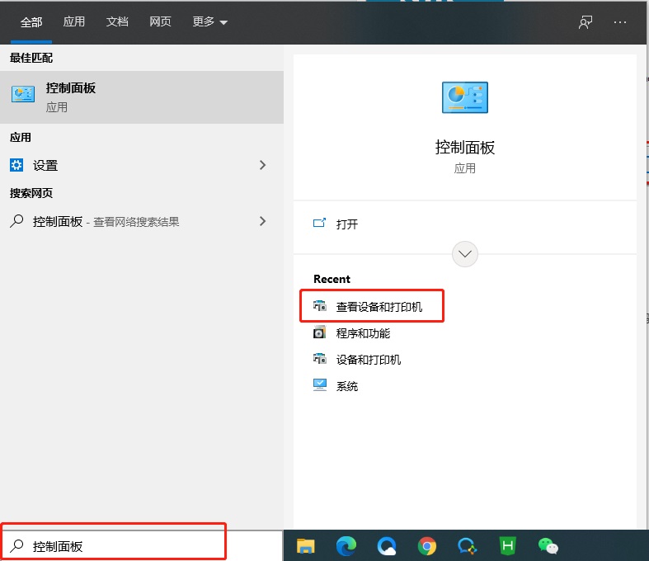Open File Explorer from the taskbar
The image size is (649, 561).
pyautogui.click(x=305, y=546)
